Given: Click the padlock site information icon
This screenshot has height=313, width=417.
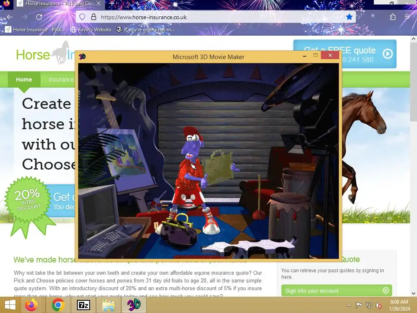Looking at the screenshot, I should coord(93,17).
